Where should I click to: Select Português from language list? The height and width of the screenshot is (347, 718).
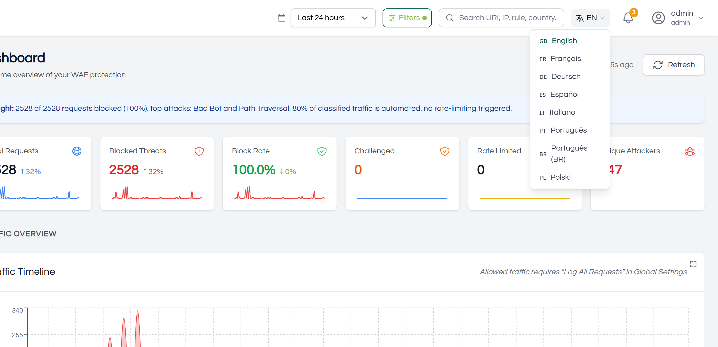(570, 130)
